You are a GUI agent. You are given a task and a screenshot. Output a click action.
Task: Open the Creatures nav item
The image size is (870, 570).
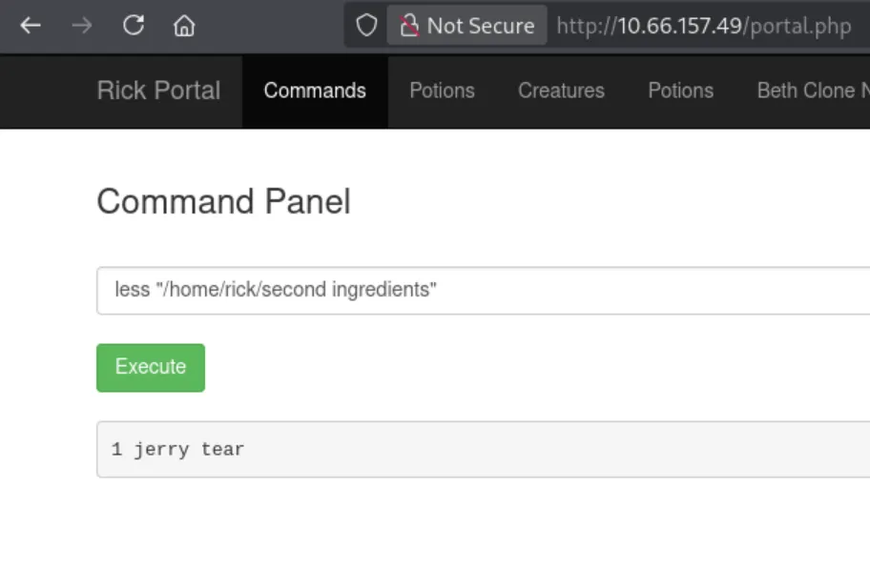(561, 91)
